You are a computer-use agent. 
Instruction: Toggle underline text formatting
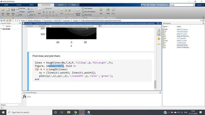coord(50,12)
